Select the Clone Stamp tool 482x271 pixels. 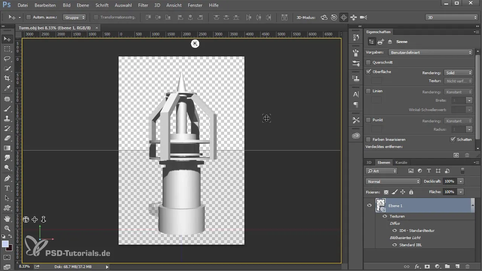7,118
